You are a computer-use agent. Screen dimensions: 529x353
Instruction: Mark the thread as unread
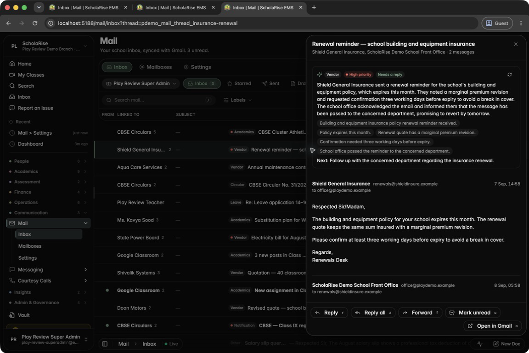coord(473,313)
